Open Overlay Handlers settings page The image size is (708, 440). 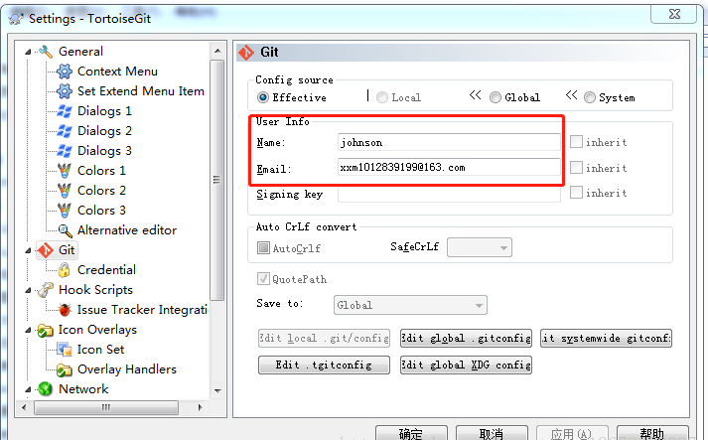[x=126, y=369]
